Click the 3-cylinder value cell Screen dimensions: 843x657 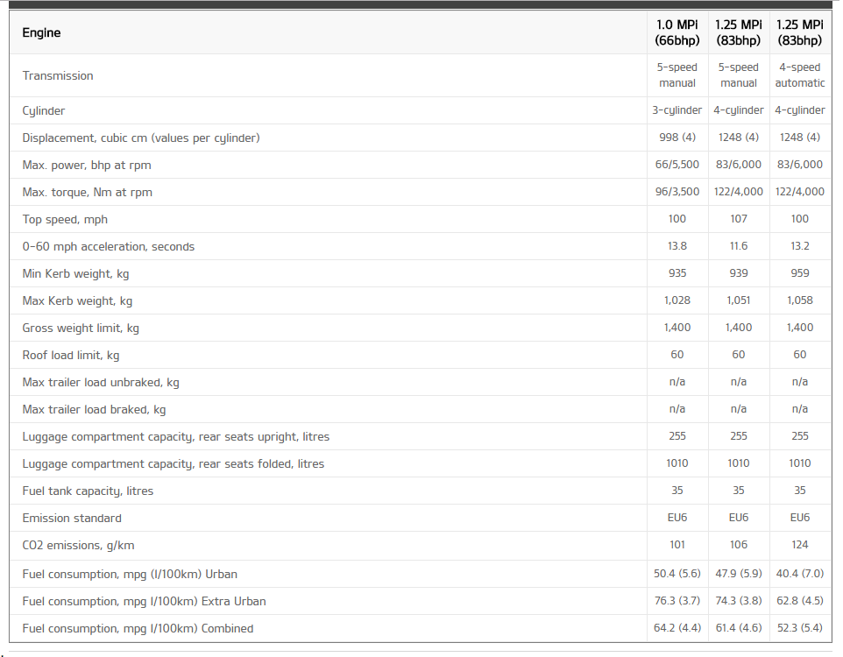click(677, 110)
